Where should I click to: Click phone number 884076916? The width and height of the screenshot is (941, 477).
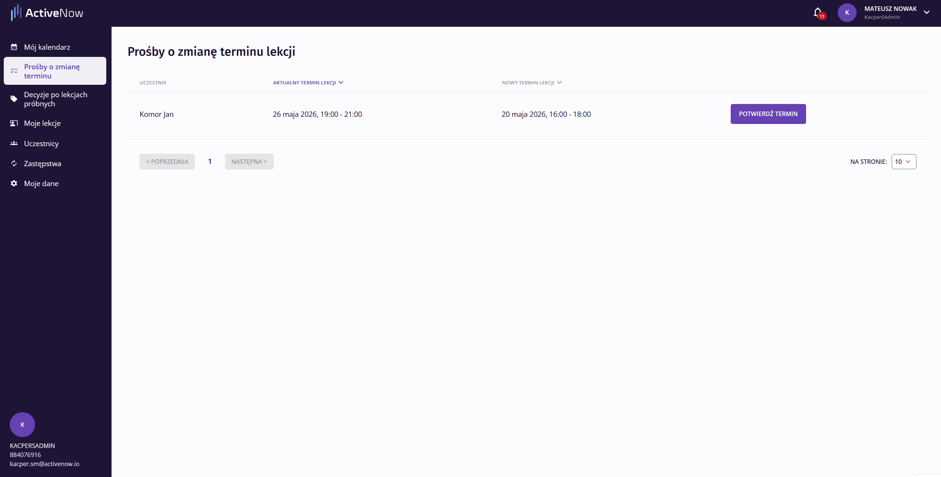(x=25, y=455)
